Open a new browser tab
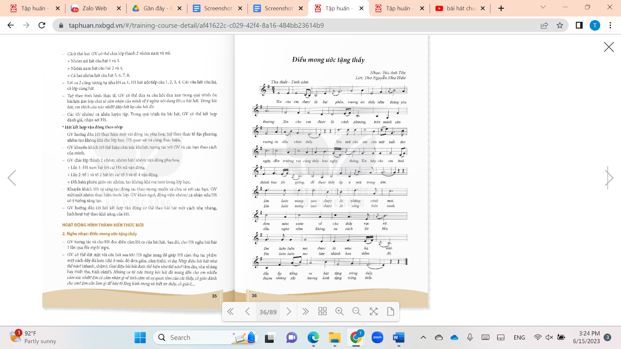 coord(501,8)
